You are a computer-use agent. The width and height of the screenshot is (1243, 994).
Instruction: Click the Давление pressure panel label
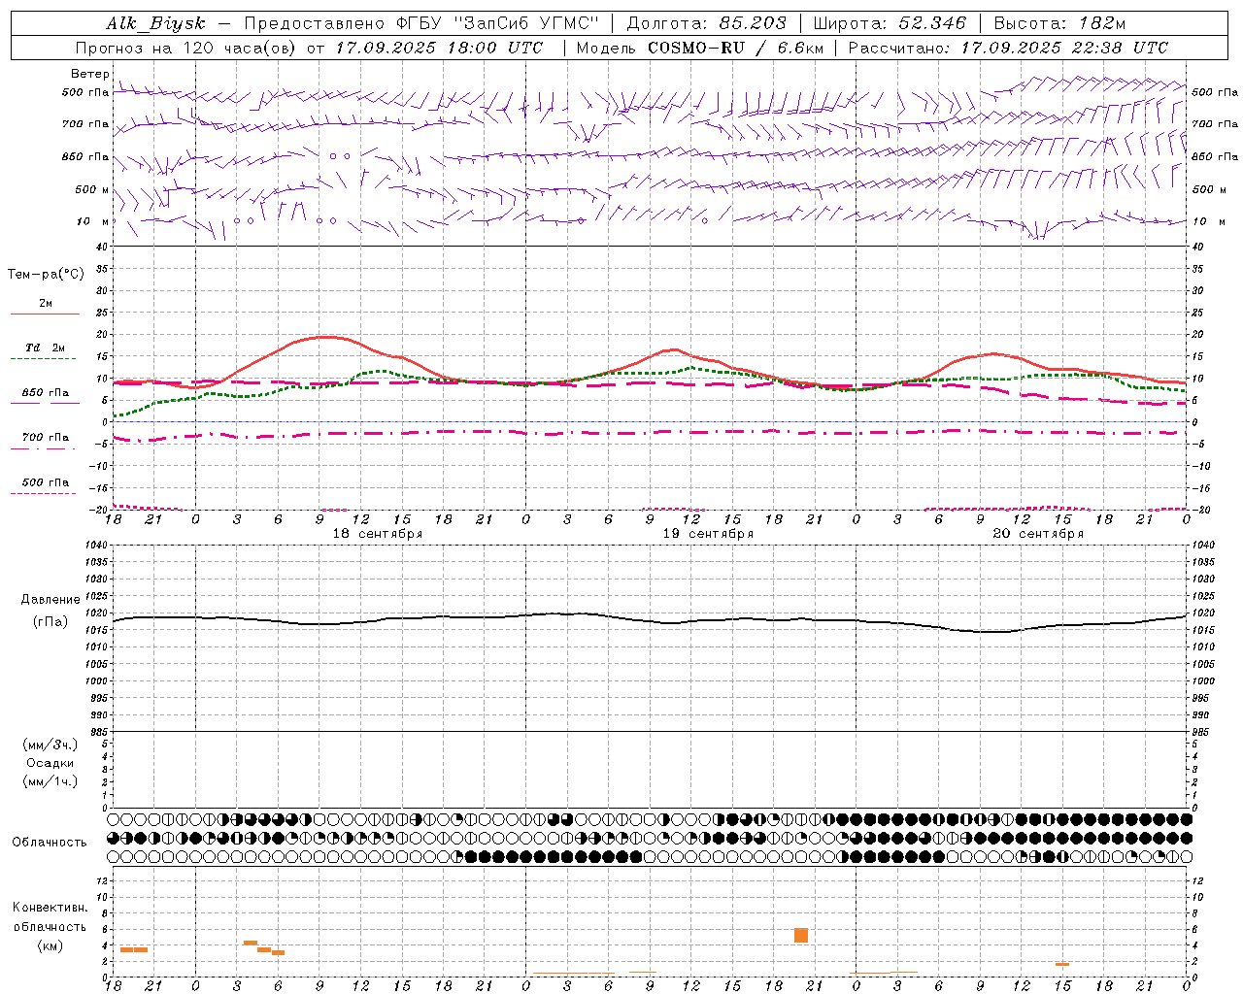coord(50,600)
